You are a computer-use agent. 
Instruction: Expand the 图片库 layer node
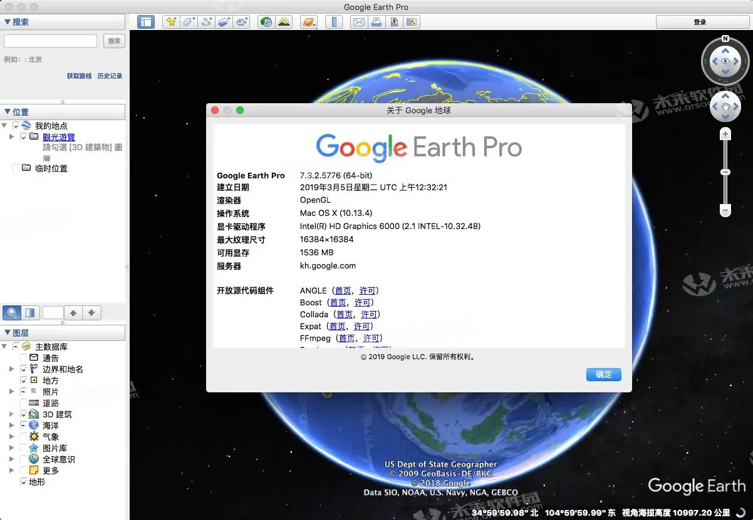pyautogui.click(x=12, y=448)
